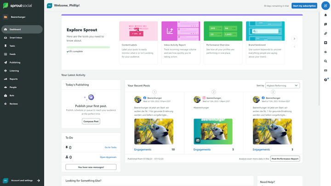Image resolution: width=331 pixels, height=186 pixels.
Task: Open the help question mark icon
Action: click(x=325, y=79)
